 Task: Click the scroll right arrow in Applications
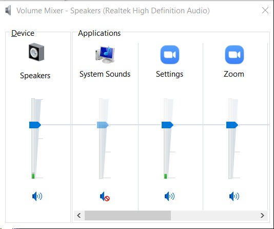pyautogui.click(x=262, y=215)
